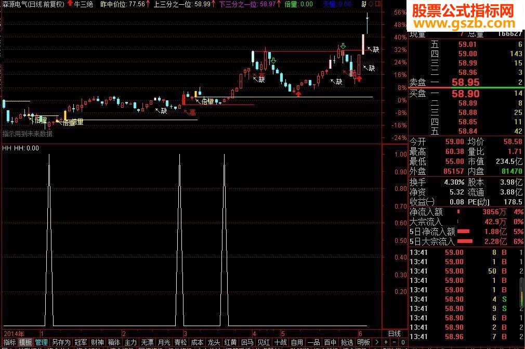Click the white symbol icon beside the diamond
The width and height of the screenshot is (525, 349).
point(364,4)
